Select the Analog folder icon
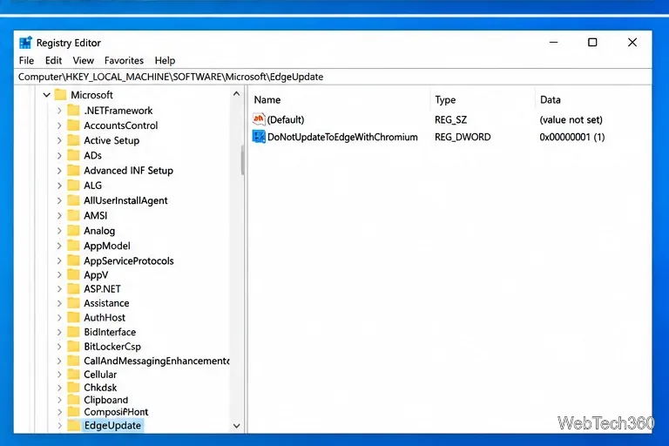 73,231
